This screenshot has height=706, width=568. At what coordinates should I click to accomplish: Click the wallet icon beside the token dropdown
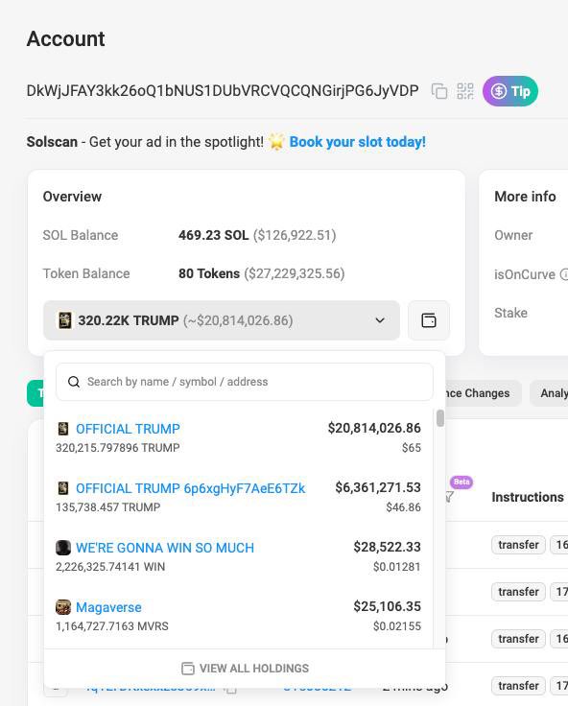pyautogui.click(x=428, y=320)
